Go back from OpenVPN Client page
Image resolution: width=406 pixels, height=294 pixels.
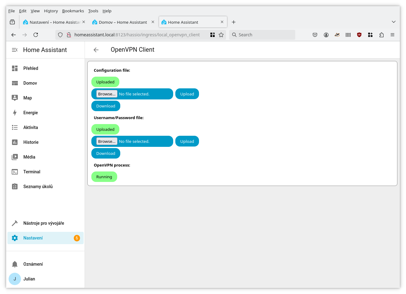[x=96, y=50]
